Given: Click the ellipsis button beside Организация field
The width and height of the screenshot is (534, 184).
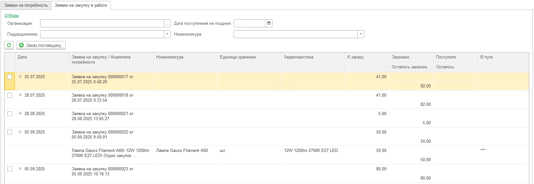Looking at the screenshot, I should [167, 24].
